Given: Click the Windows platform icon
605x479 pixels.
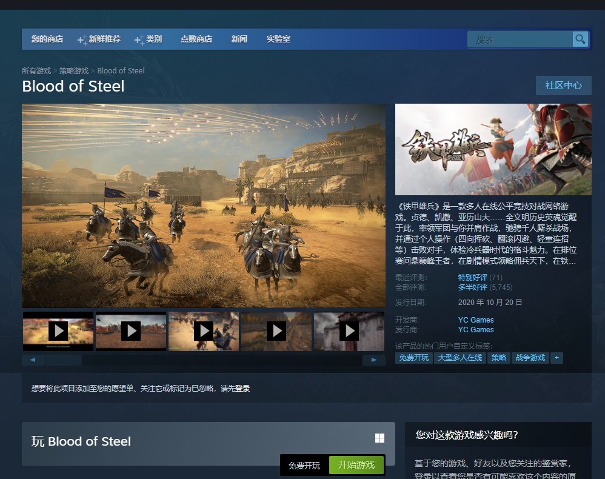Looking at the screenshot, I should tap(379, 438).
